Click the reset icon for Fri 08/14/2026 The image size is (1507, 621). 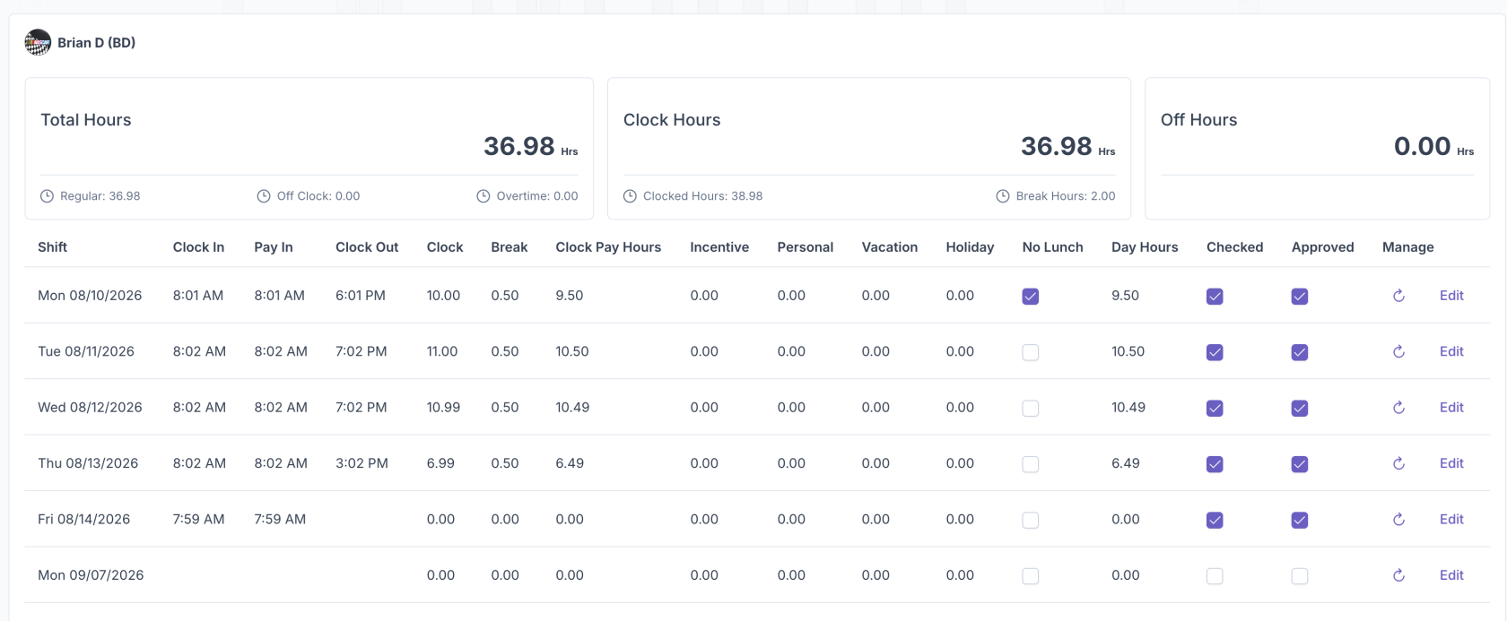point(1398,520)
